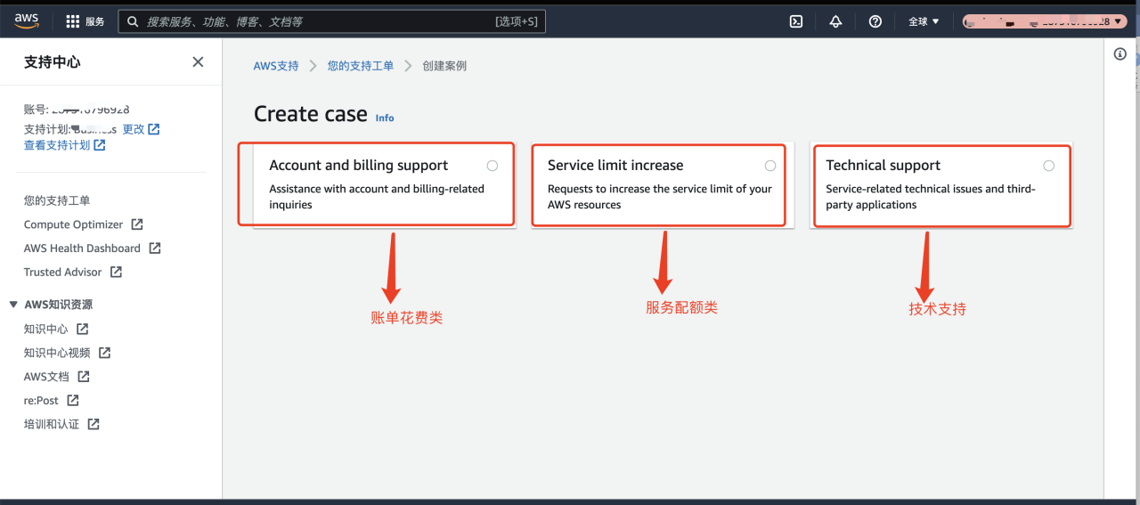
Task: Click the 创建案例 breadcrumb text
Action: 444,66
